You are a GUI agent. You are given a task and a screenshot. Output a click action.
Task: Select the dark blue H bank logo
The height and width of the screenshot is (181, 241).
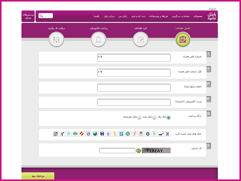[102, 134]
